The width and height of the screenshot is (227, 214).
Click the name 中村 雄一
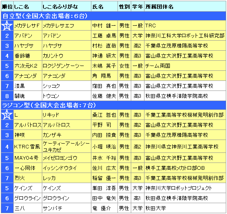click(x=104, y=26)
